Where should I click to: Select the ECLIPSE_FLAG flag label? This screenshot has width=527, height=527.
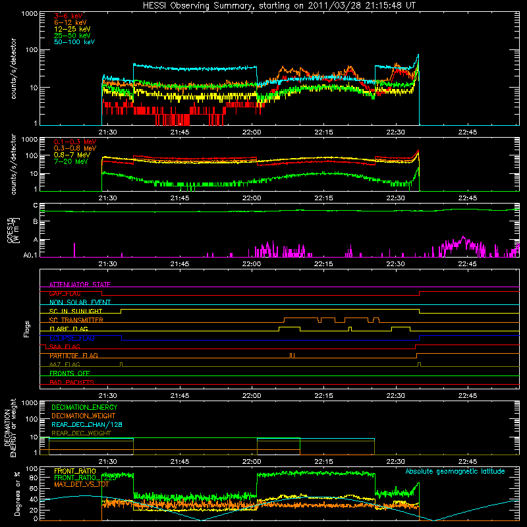point(72,338)
